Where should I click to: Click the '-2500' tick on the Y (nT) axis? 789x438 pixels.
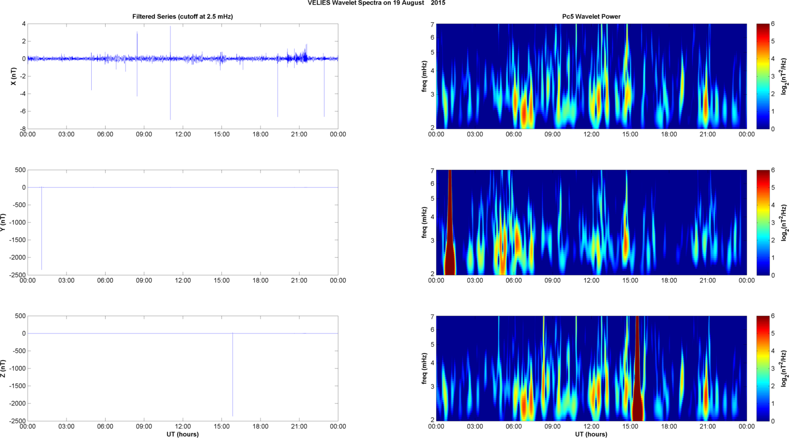coord(18,275)
